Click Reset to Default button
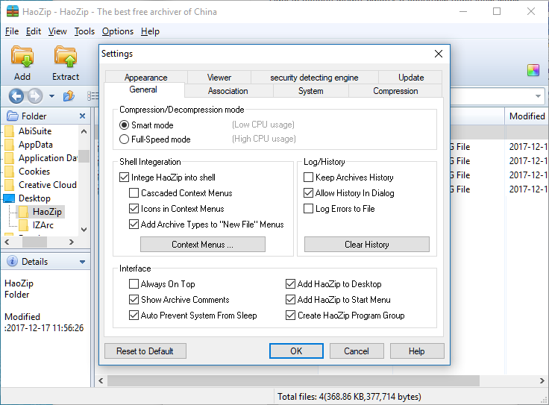 (145, 351)
